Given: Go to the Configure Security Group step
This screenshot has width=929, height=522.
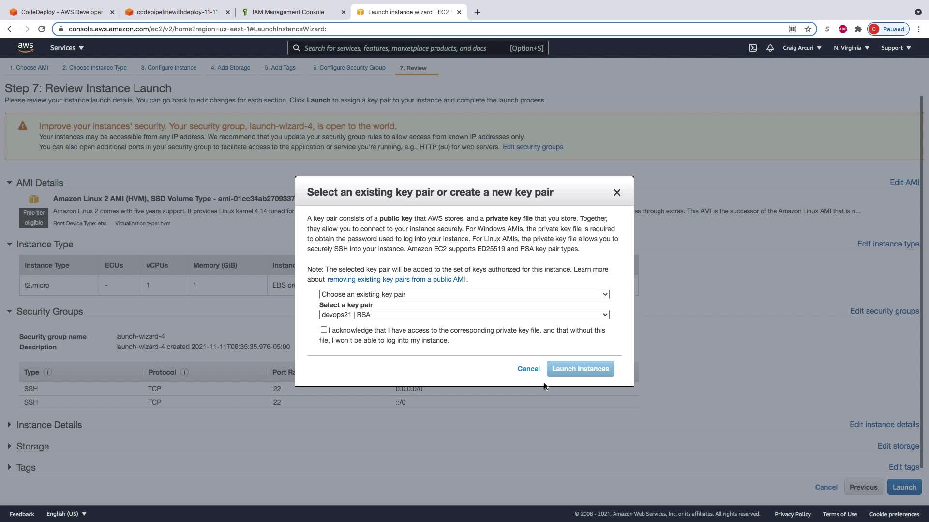Looking at the screenshot, I should 349,68.
